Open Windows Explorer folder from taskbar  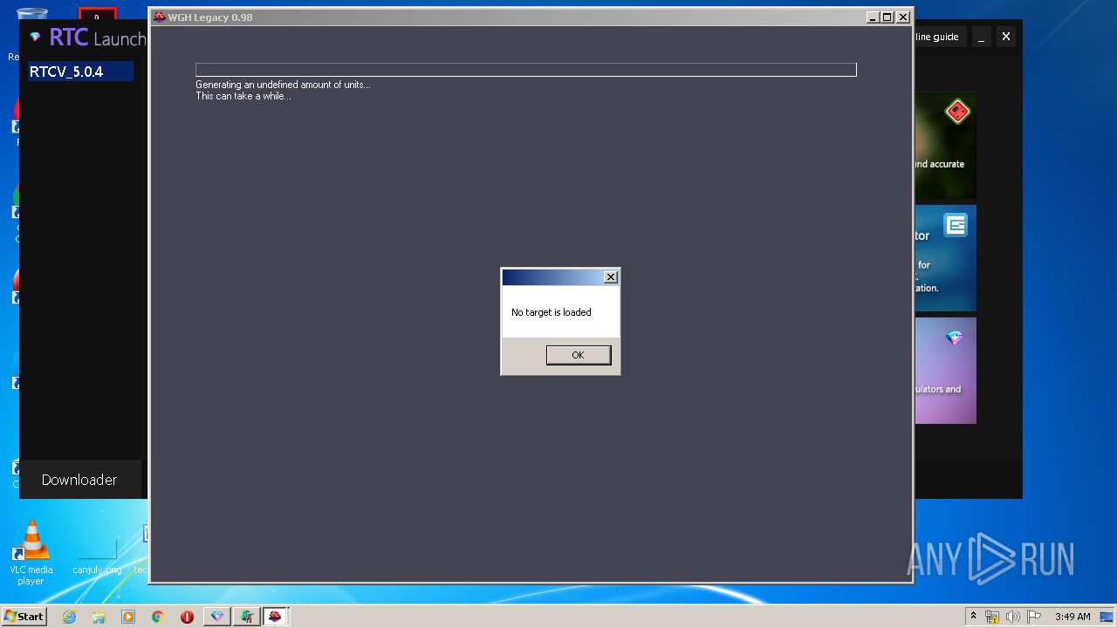click(x=99, y=617)
